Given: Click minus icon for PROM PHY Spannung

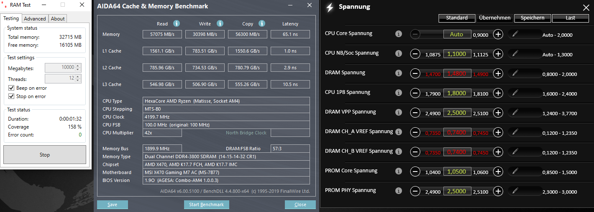Looking at the screenshot, I should tap(415, 191).
